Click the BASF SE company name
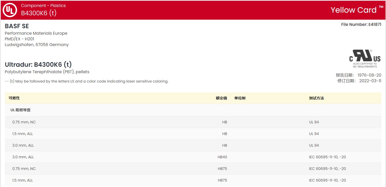Screen dimensions: 386x187 [x=17, y=26]
